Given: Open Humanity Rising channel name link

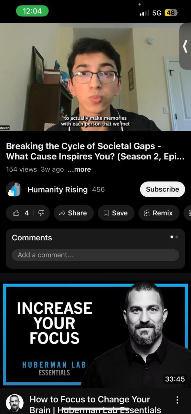Looking at the screenshot, I should point(58,190).
